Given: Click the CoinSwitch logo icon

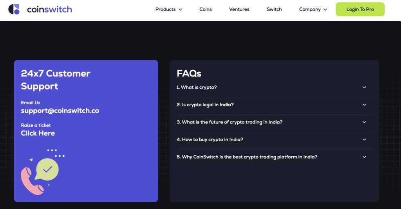Looking at the screenshot, I should [14, 9].
